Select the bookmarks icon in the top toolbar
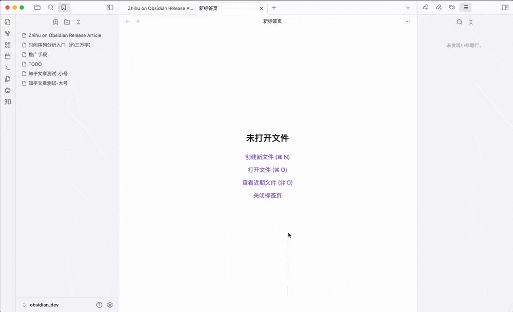 [64, 7]
